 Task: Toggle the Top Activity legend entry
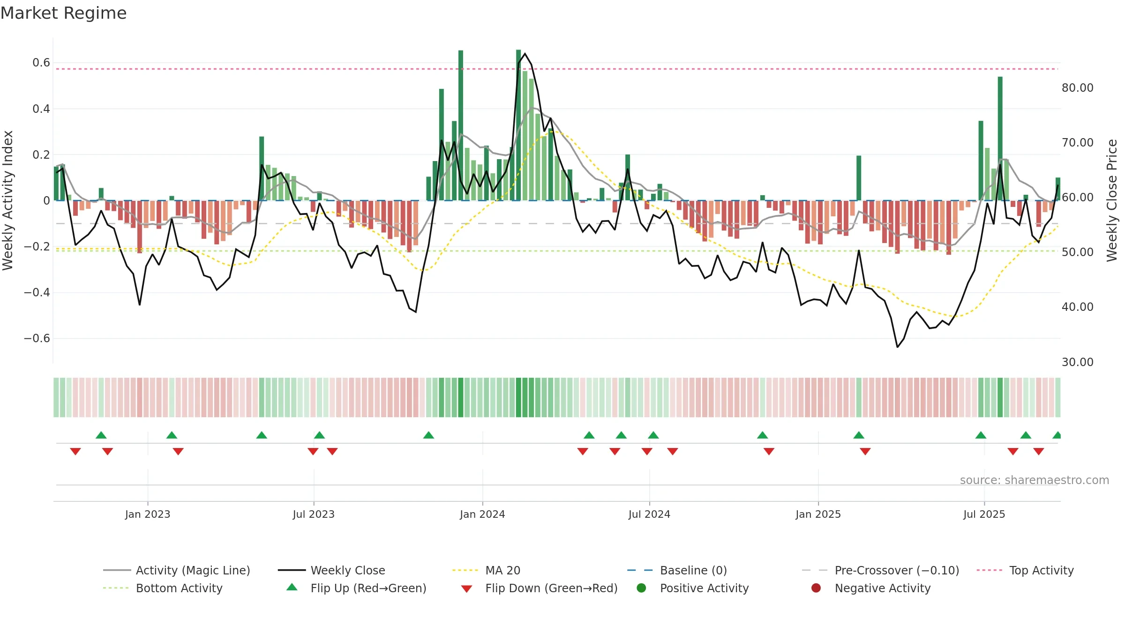click(1025, 570)
